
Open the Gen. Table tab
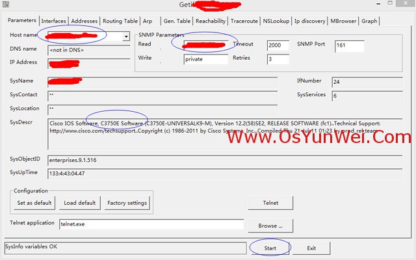[177, 21]
